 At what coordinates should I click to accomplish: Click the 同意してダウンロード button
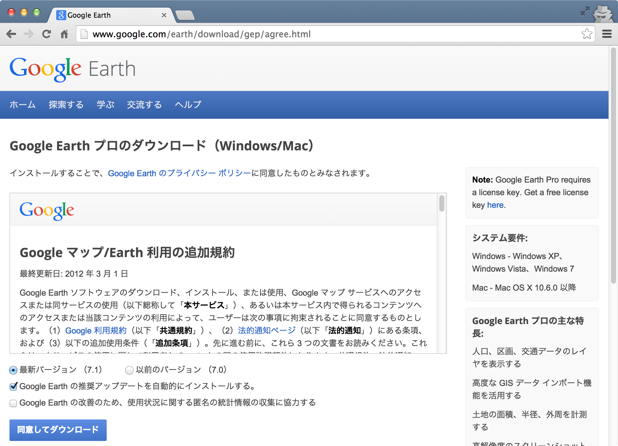[58, 430]
